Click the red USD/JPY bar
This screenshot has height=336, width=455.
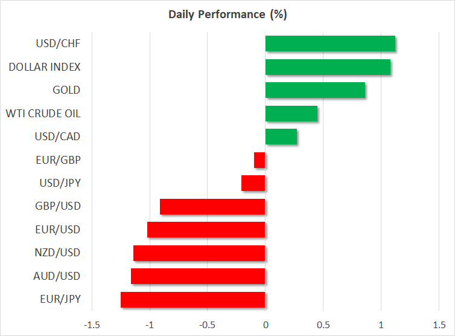point(253,183)
